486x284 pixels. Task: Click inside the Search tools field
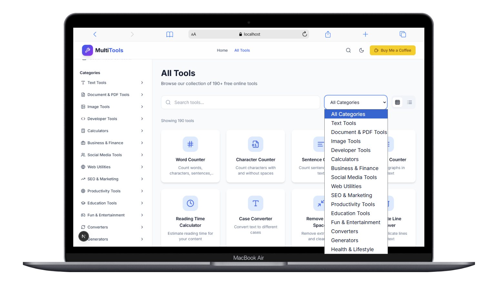pos(240,102)
